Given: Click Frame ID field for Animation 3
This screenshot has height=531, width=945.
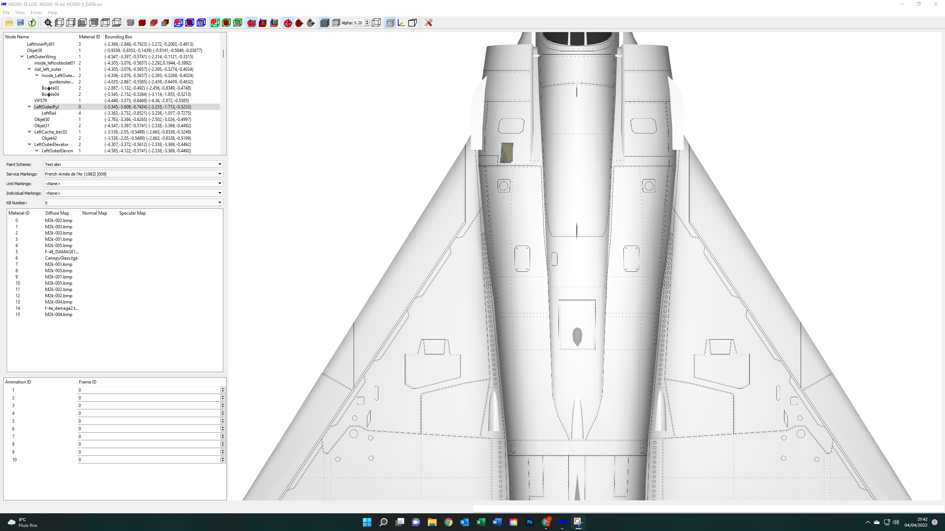Looking at the screenshot, I should (149, 406).
